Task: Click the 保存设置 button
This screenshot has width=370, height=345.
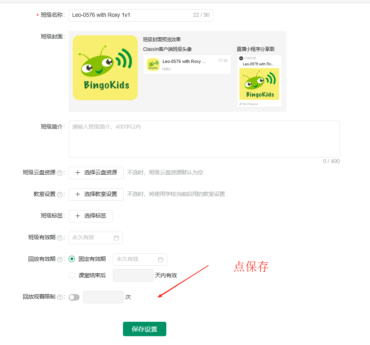Action: (x=145, y=329)
